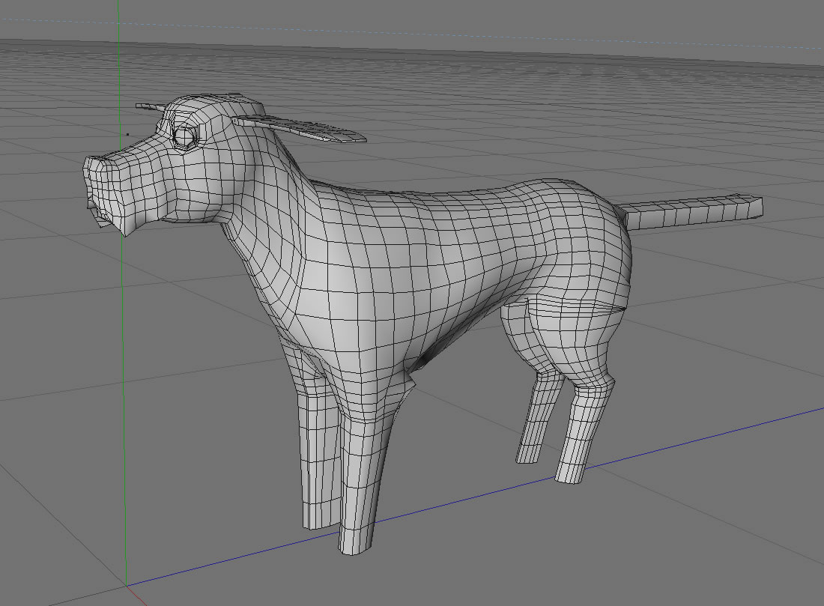Image resolution: width=824 pixels, height=606 pixels.
Task: Select the small left ear polygon
Action: click(x=151, y=107)
